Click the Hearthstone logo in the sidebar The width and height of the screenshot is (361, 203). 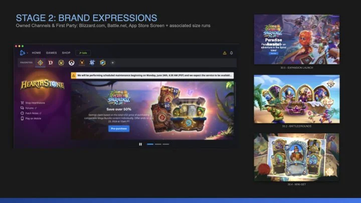[x=42, y=85]
